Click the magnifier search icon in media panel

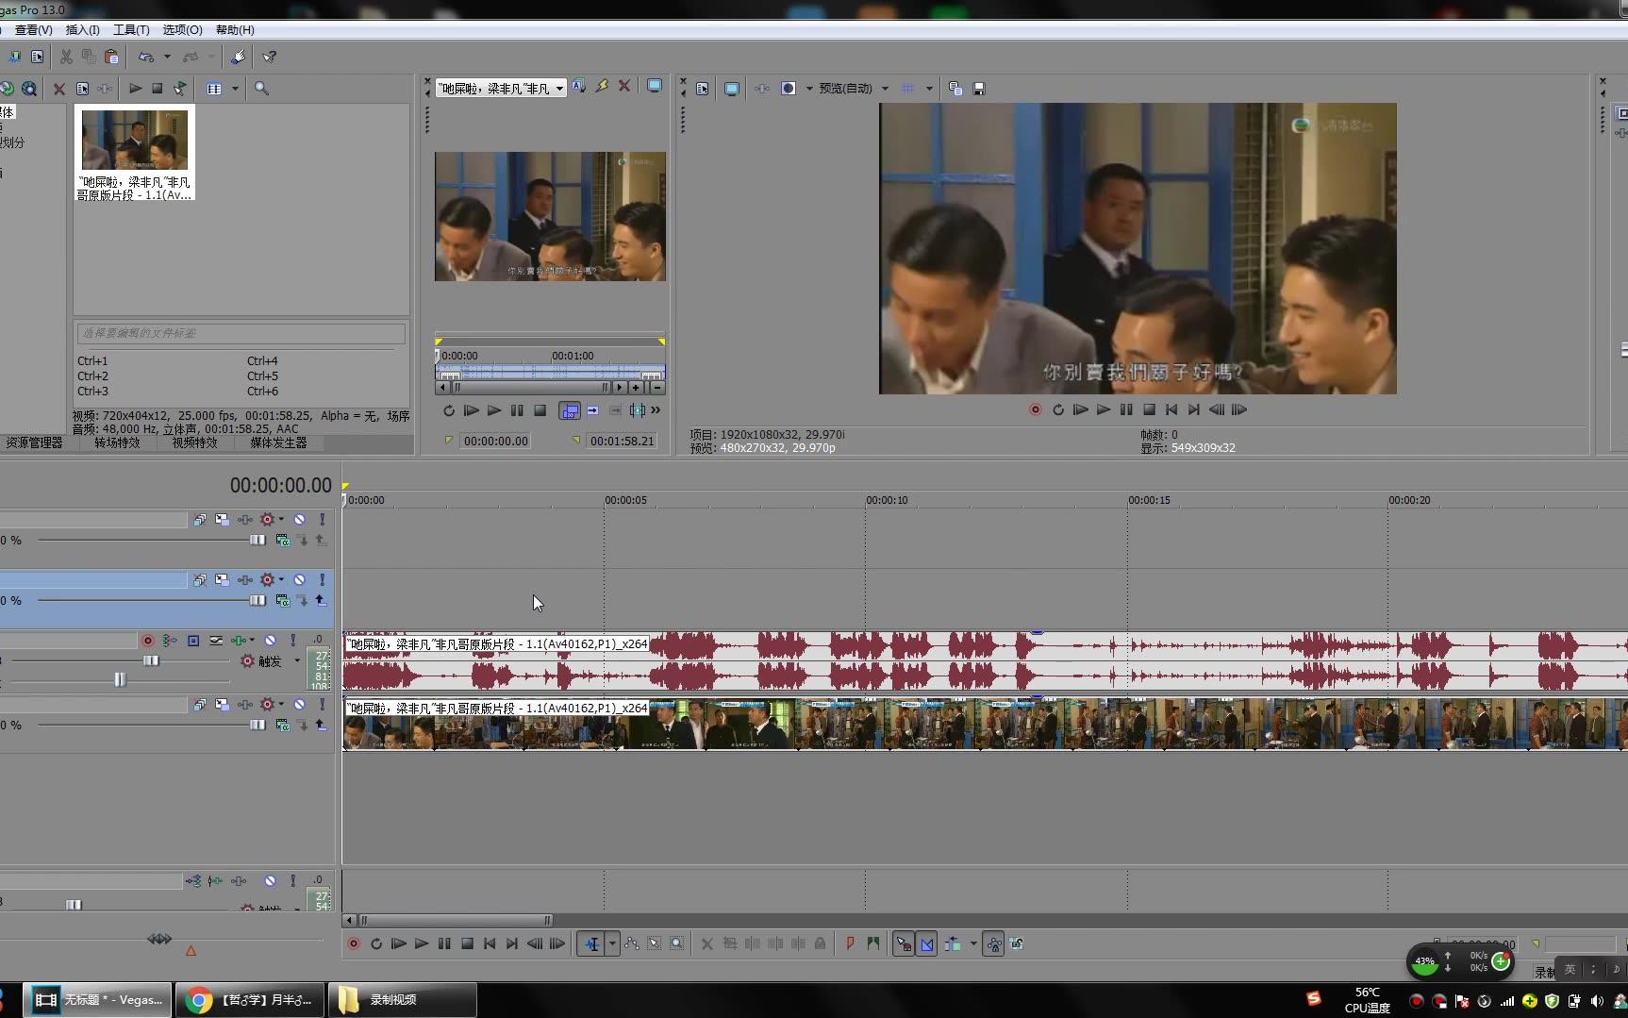pos(261,89)
